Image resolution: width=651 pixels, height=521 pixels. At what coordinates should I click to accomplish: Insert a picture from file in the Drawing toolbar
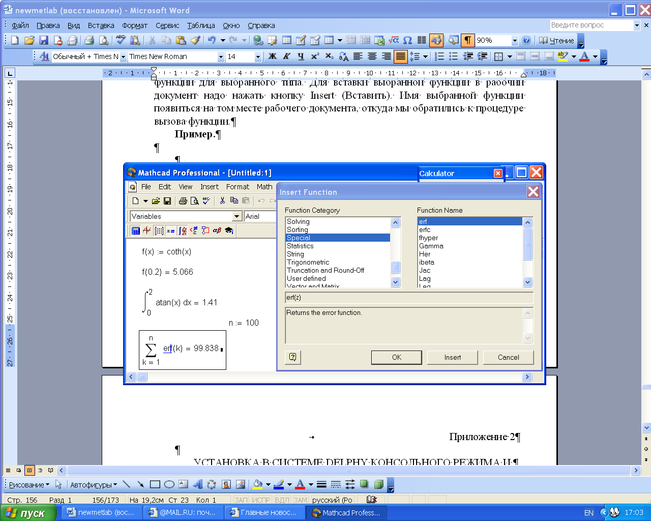tap(241, 484)
